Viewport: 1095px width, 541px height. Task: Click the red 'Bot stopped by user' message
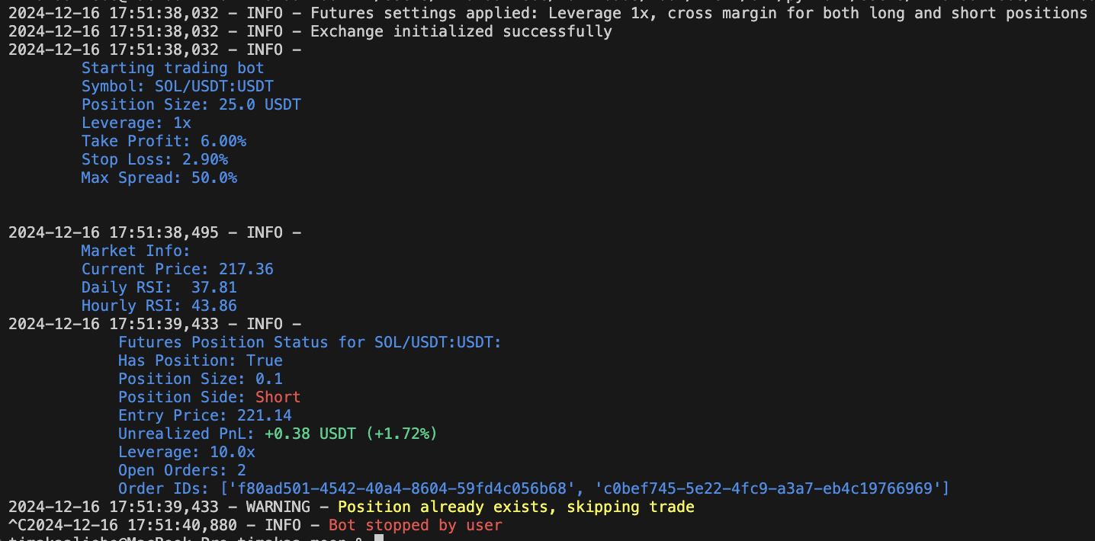click(415, 525)
